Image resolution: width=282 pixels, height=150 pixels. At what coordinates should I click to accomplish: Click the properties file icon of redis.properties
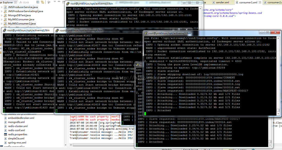[x=5, y=135]
